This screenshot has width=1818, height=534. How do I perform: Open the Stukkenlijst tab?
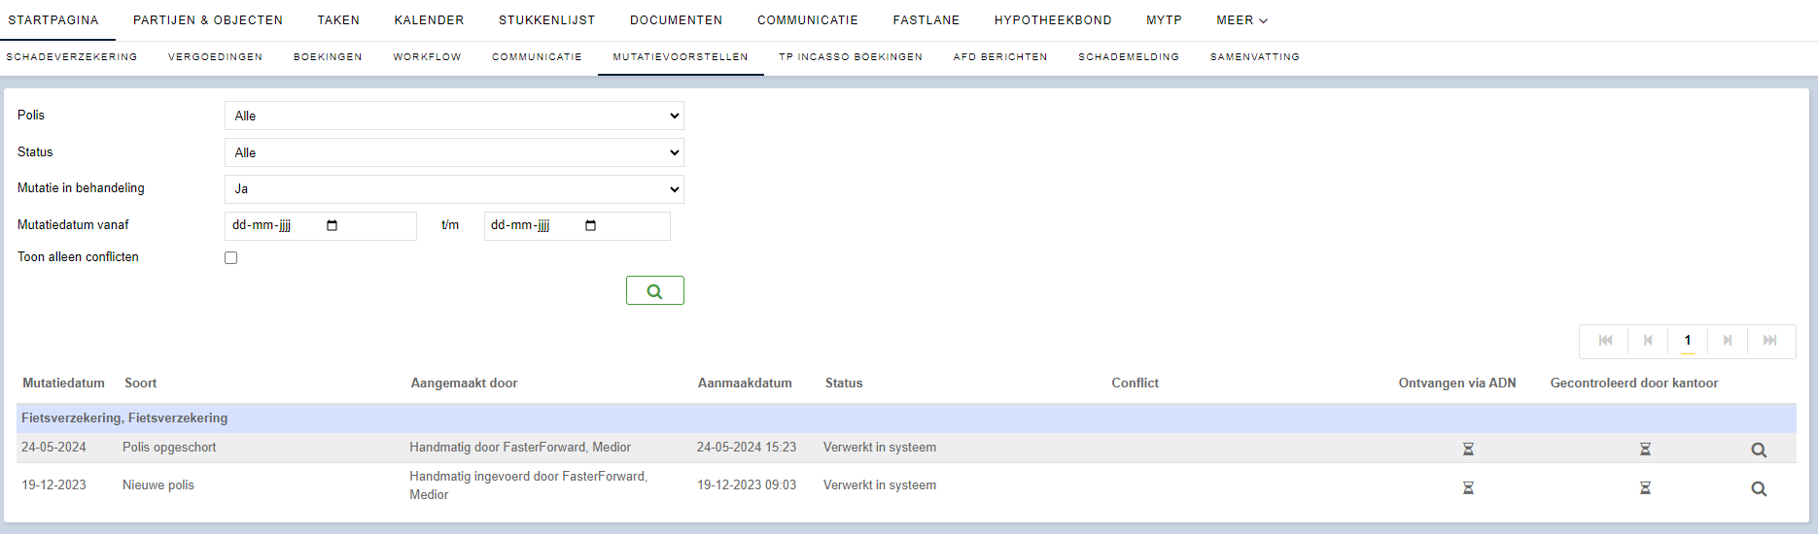tap(546, 20)
